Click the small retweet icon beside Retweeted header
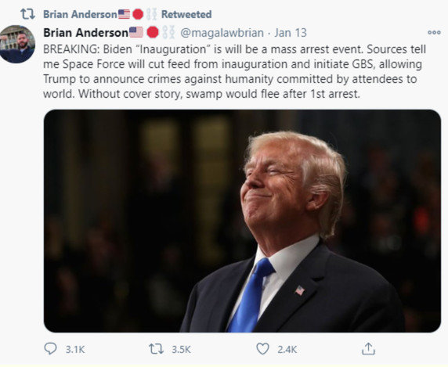448x367 pixels. tap(27, 14)
